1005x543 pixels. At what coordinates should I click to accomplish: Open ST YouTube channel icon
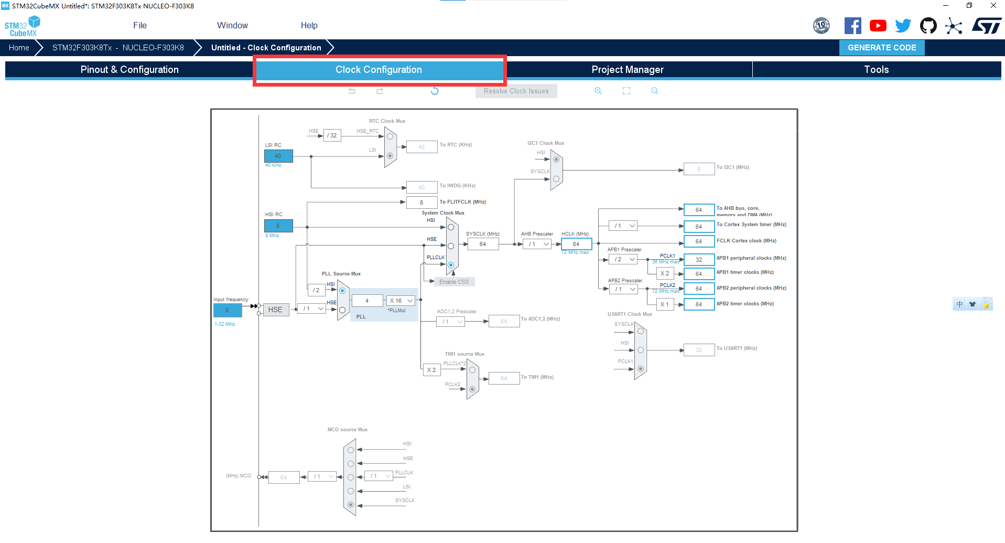click(878, 26)
